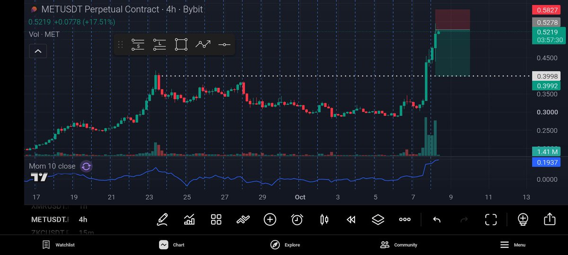Click the 0.5827 stop price label
The height and width of the screenshot is (255, 568).
546,9
